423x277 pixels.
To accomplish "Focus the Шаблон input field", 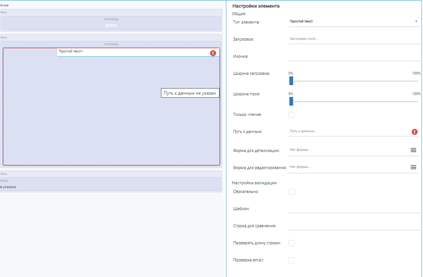I will [353, 209].
